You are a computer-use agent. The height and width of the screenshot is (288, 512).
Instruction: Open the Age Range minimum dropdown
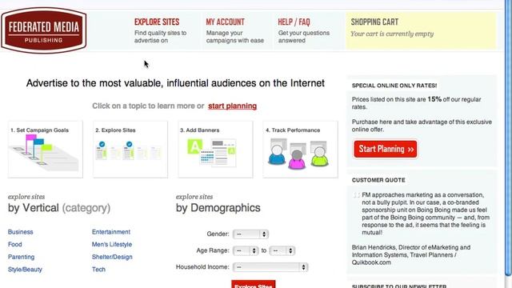click(x=246, y=250)
